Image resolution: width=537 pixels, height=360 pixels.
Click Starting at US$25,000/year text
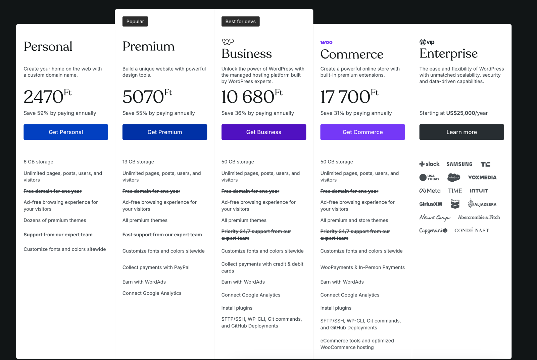tap(453, 113)
